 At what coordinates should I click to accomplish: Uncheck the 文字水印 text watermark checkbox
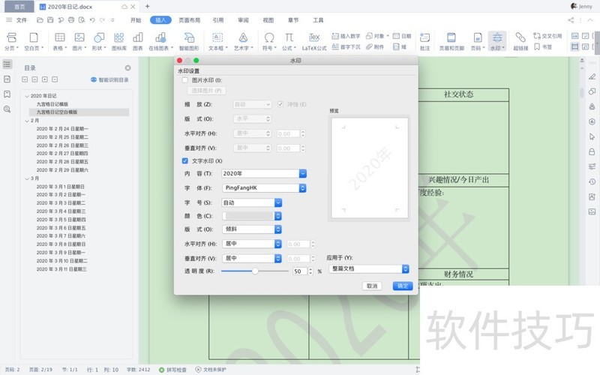tap(185, 160)
